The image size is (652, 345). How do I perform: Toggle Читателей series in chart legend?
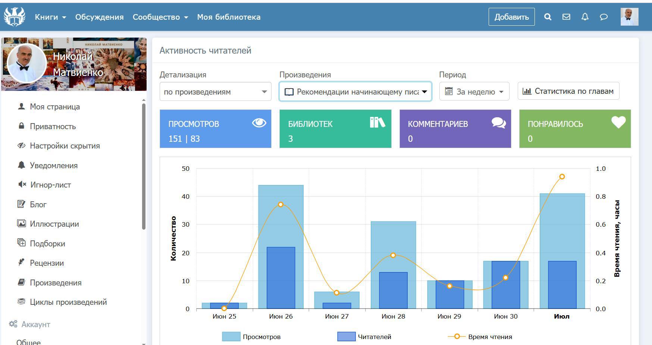(x=364, y=337)
